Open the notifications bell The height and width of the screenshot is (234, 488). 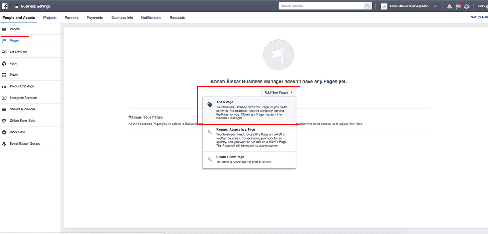tap(449, 6)
